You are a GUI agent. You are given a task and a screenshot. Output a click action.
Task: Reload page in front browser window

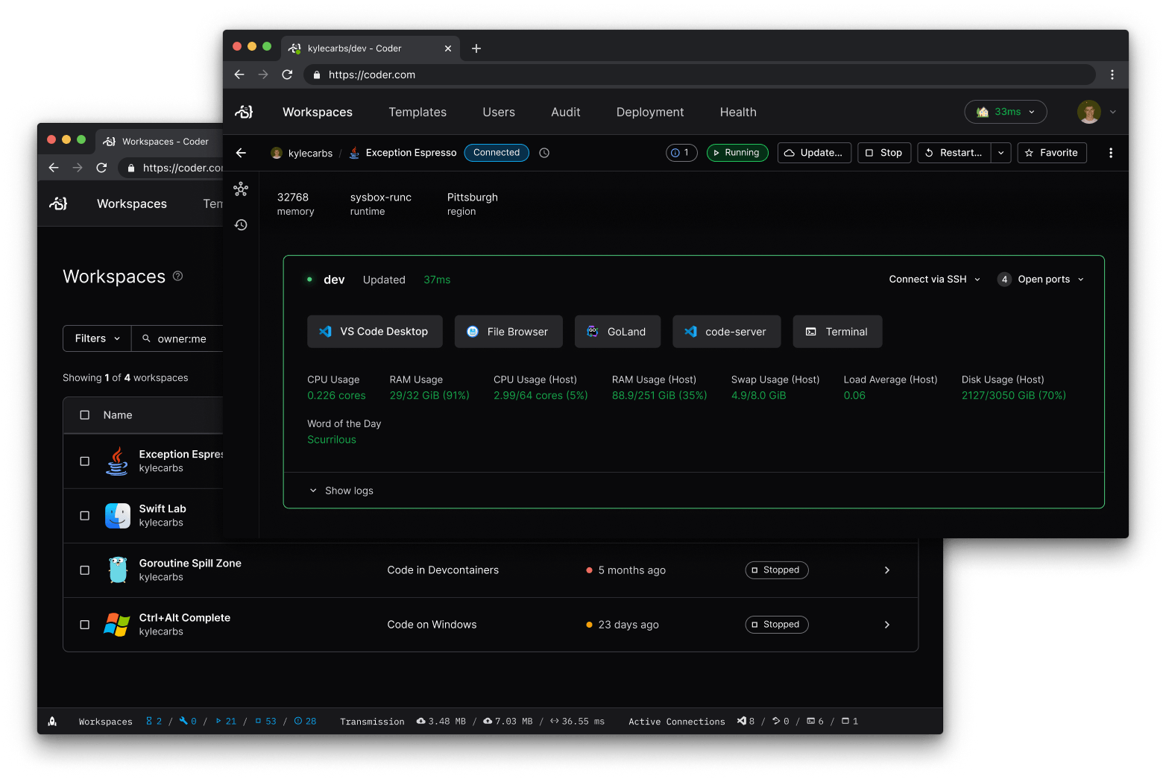287,75
